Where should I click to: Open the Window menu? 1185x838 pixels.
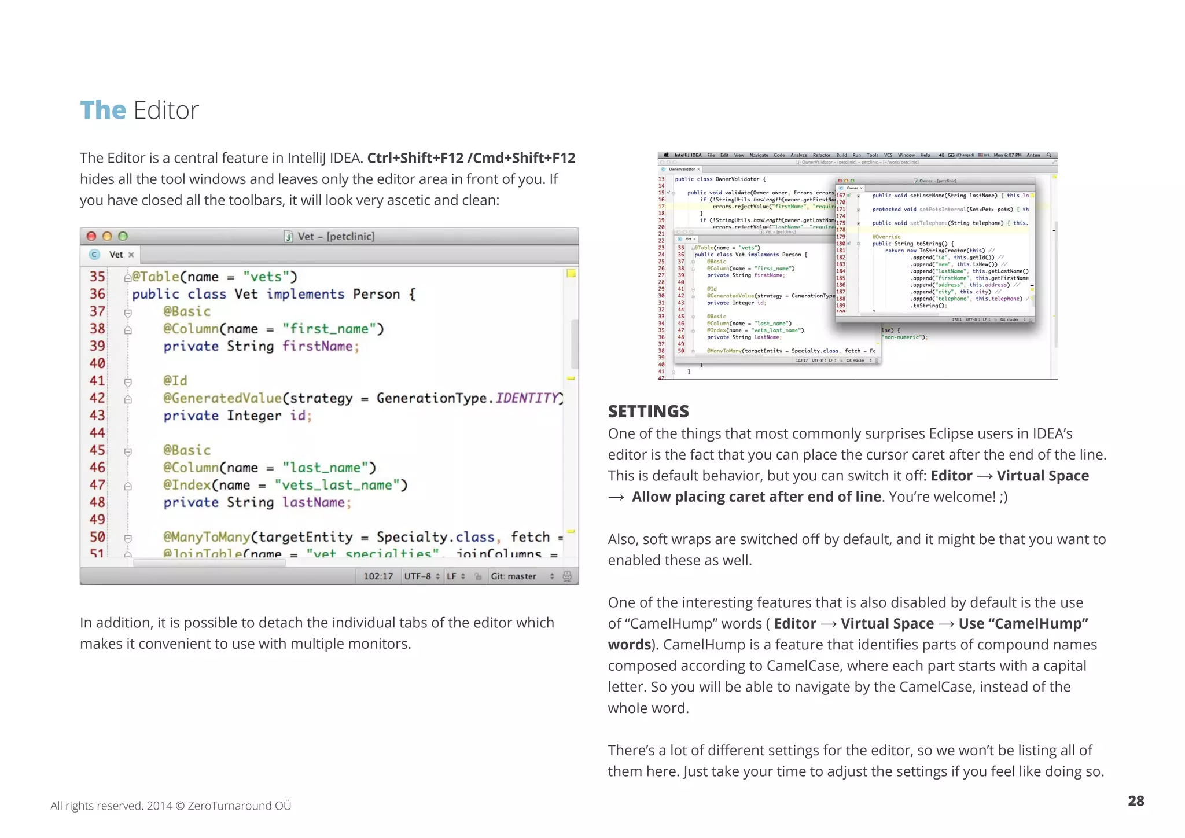(x=906, y=155)
